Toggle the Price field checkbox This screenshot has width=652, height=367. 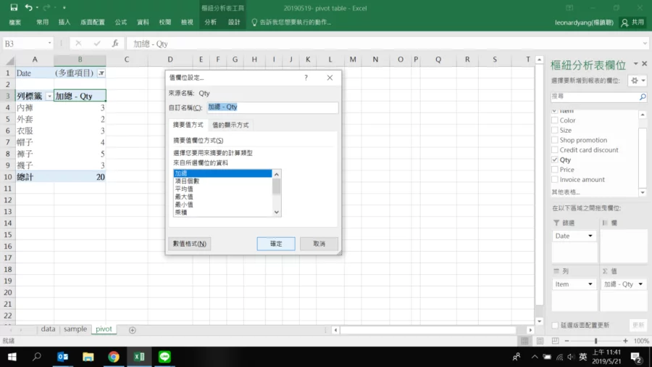click(555, 170)
